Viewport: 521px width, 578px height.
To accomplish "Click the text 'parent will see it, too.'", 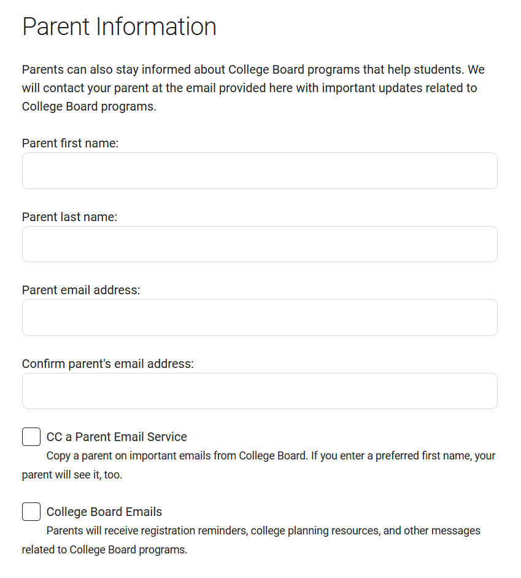I will click(x=72, y=475).
